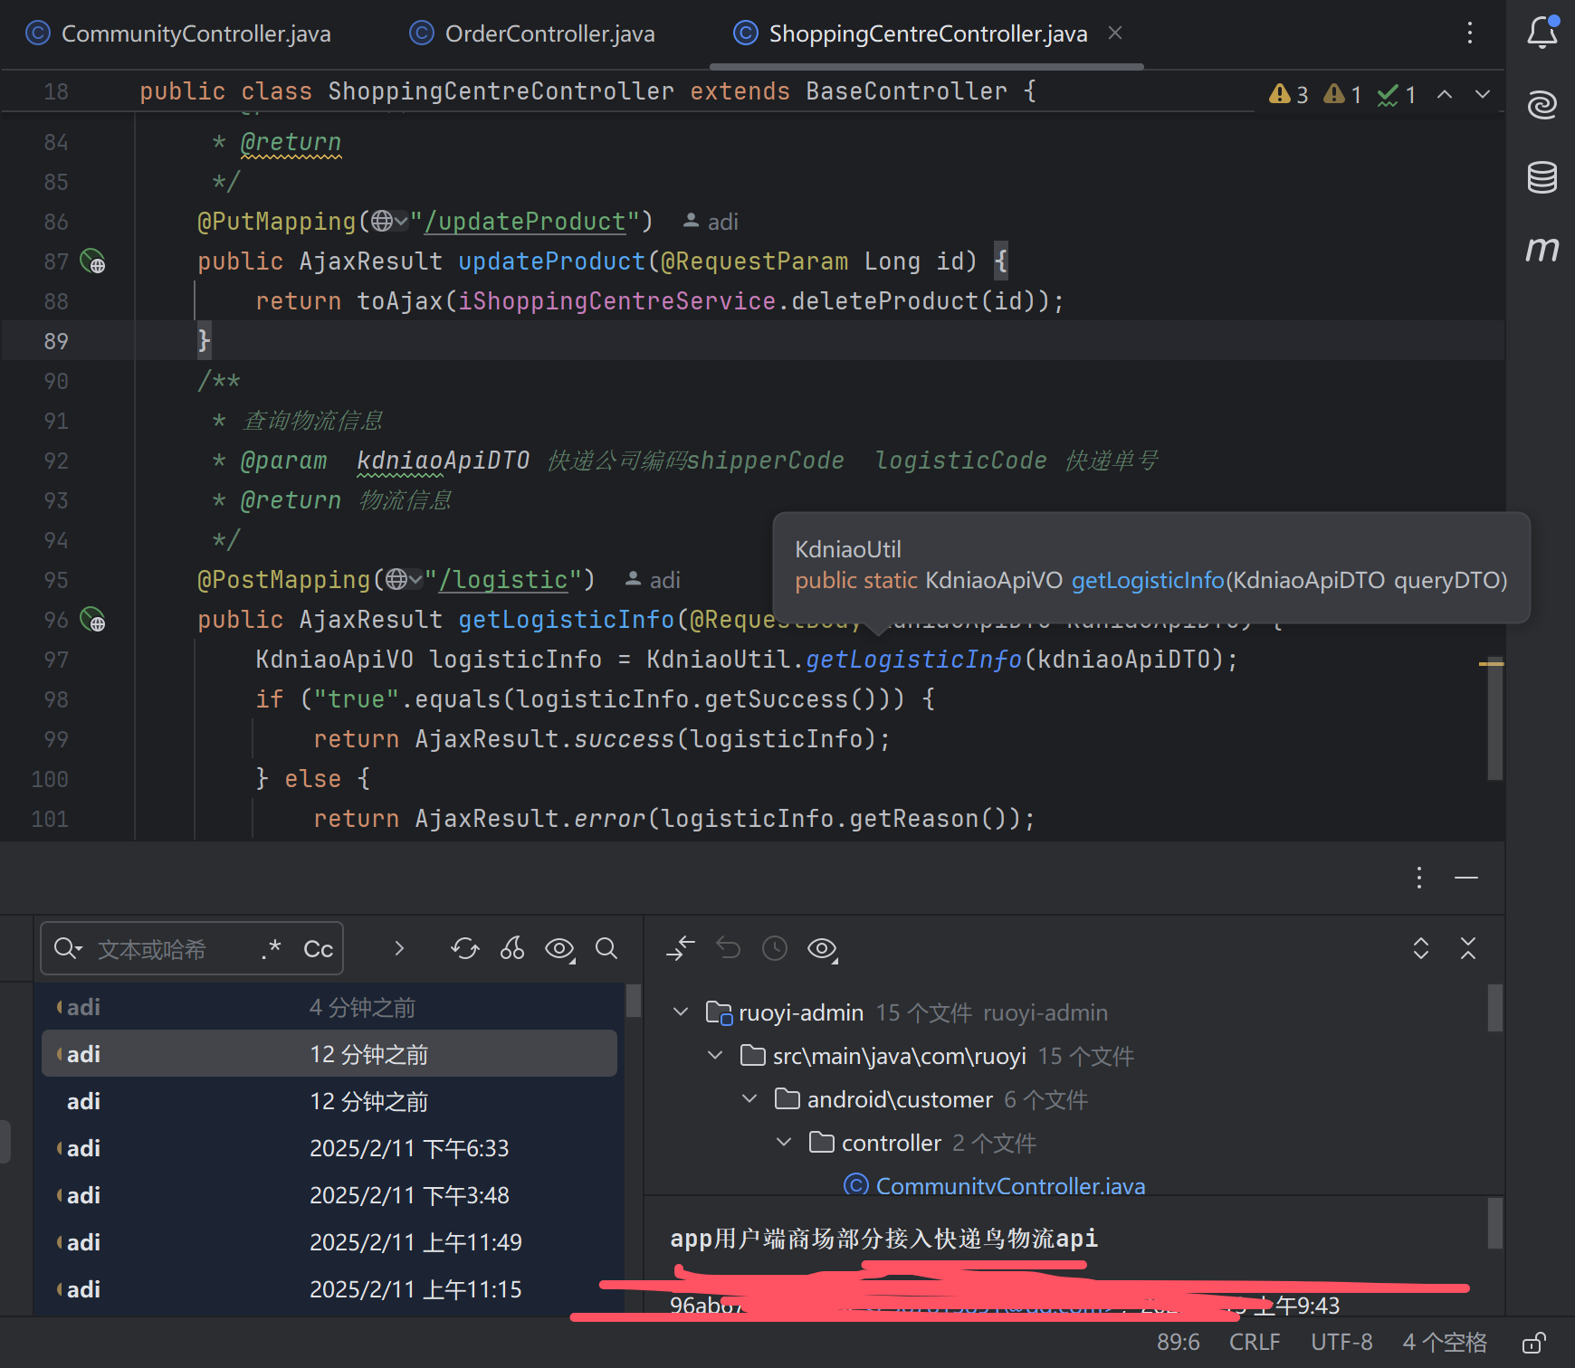Image resolution: width=1575 pixels, height=1368 pixels.
Task: Open CommunityController.java in the changes tree
Action: pos(1009,1185)
